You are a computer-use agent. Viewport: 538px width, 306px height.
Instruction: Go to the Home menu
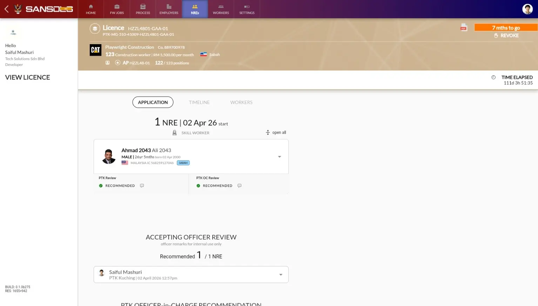pyautogui.click(x=91, y=9)
